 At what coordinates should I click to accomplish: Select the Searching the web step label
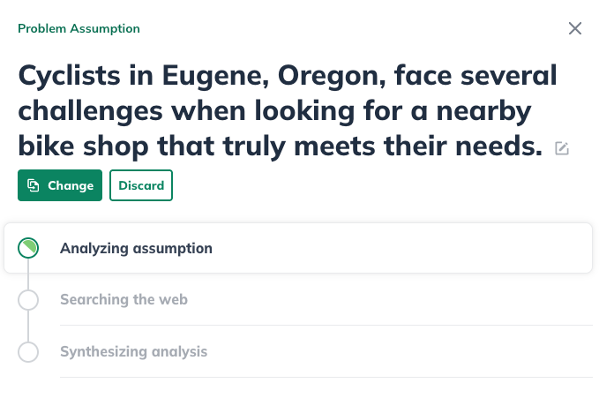[x=124, y=300]
